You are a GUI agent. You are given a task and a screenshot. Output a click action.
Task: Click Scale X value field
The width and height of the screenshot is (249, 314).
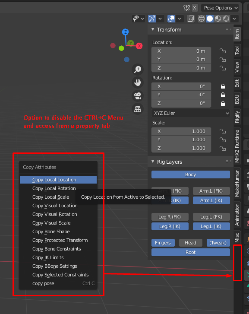[181, 131]
